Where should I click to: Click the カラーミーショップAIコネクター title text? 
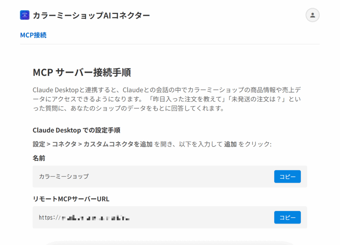tap(91, 15)
